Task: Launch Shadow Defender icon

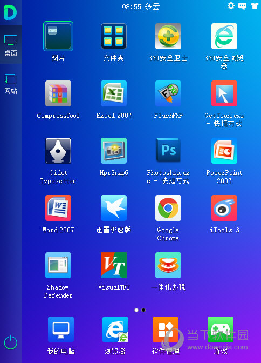Action: tap(58, 265)
